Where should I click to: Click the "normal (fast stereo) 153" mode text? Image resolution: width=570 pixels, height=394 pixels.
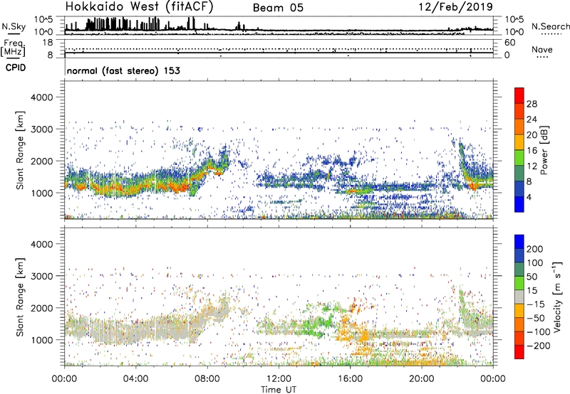coord(123,70)
